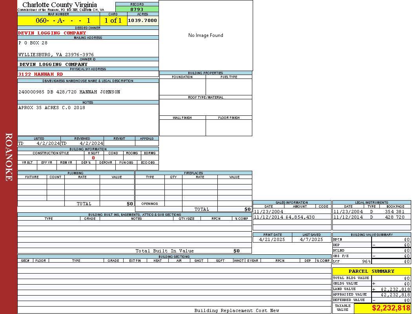
Task: Click the yellow PARCEL SUMMARY header
Action: point(371,271)
